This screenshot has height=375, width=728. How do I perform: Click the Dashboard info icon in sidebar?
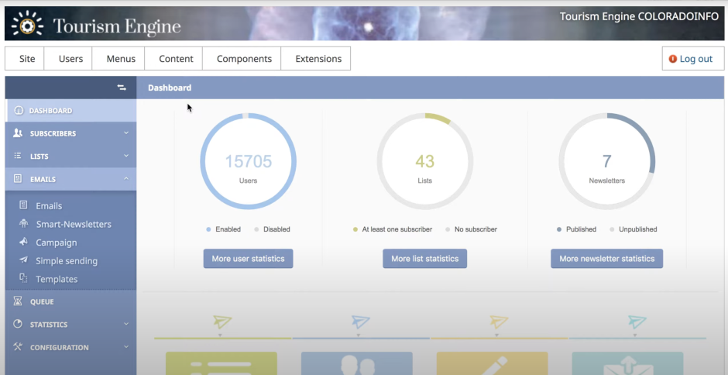19,111
